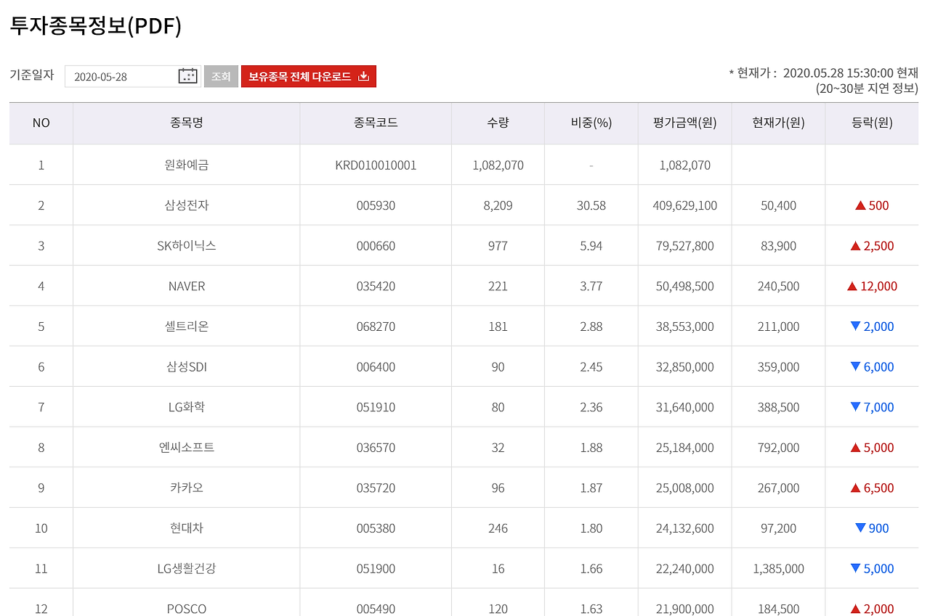930x616 pixels.
Task: Click the ▲ 12,000 change value
Action: click(x=872, y=287)
